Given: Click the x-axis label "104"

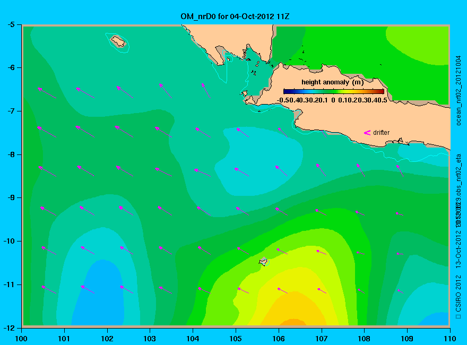Looking at the screenshot, I should pos(193,339).
